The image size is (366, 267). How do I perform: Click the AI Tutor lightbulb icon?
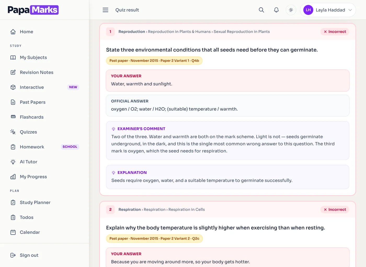[13, 162]
